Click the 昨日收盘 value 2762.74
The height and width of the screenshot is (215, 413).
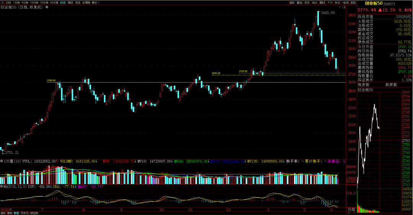point(405,51)
